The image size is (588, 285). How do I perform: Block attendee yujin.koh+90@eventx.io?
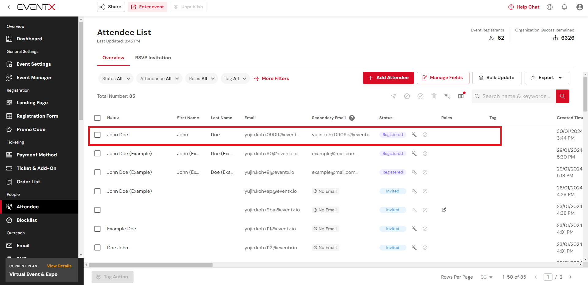click(x=425, y=154)
